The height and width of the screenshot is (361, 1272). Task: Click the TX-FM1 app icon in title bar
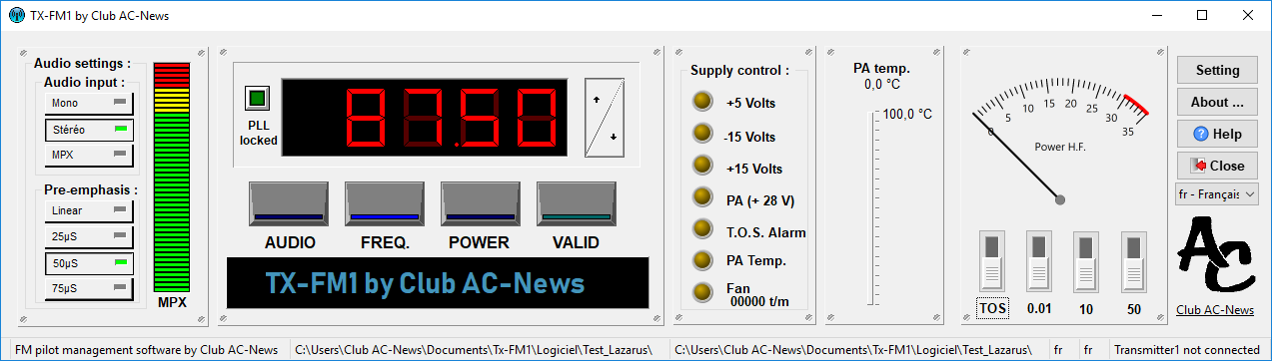16,15
